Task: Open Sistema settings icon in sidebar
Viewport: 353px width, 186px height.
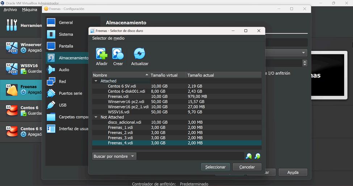Action: tap(51, 34)
